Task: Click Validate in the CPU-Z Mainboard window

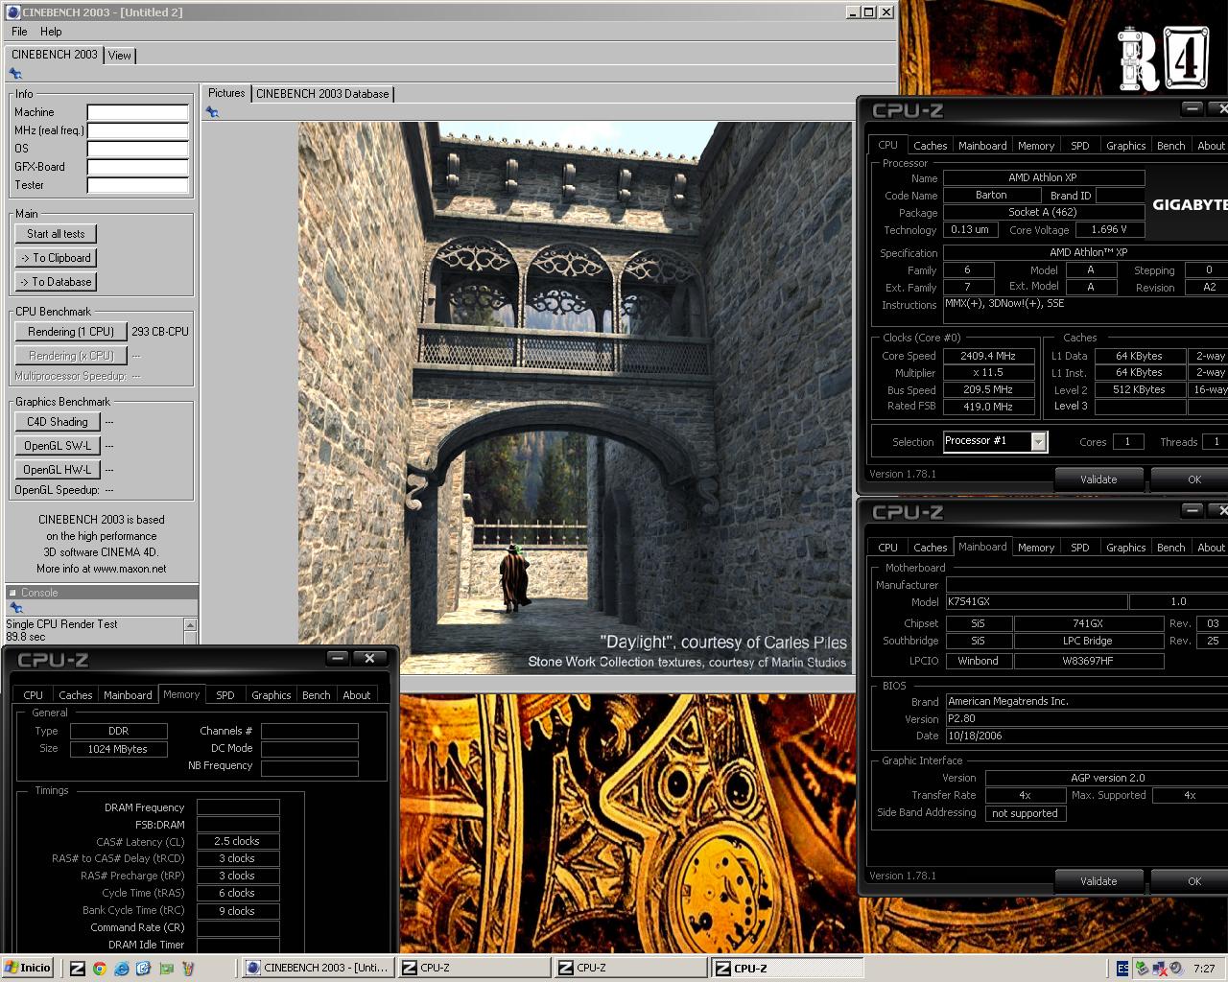Action: click(1098, 881)
